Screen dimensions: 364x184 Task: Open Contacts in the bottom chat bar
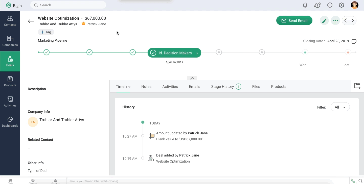coord(55,181)
